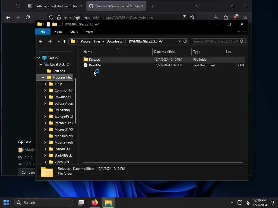This screenshot has height=208, width=278.
Task: Click Properties quick access toolbar icon
Action: (48, 24)
